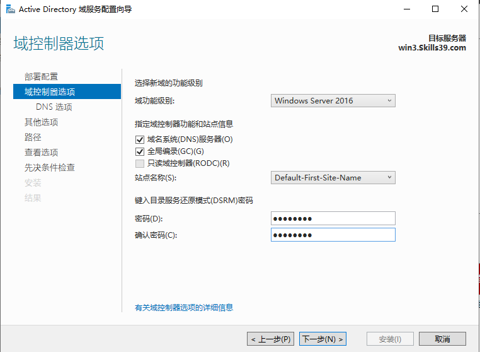Select DNS 选项 in the sidebar

pyautogui.click(x=54, y=107)
